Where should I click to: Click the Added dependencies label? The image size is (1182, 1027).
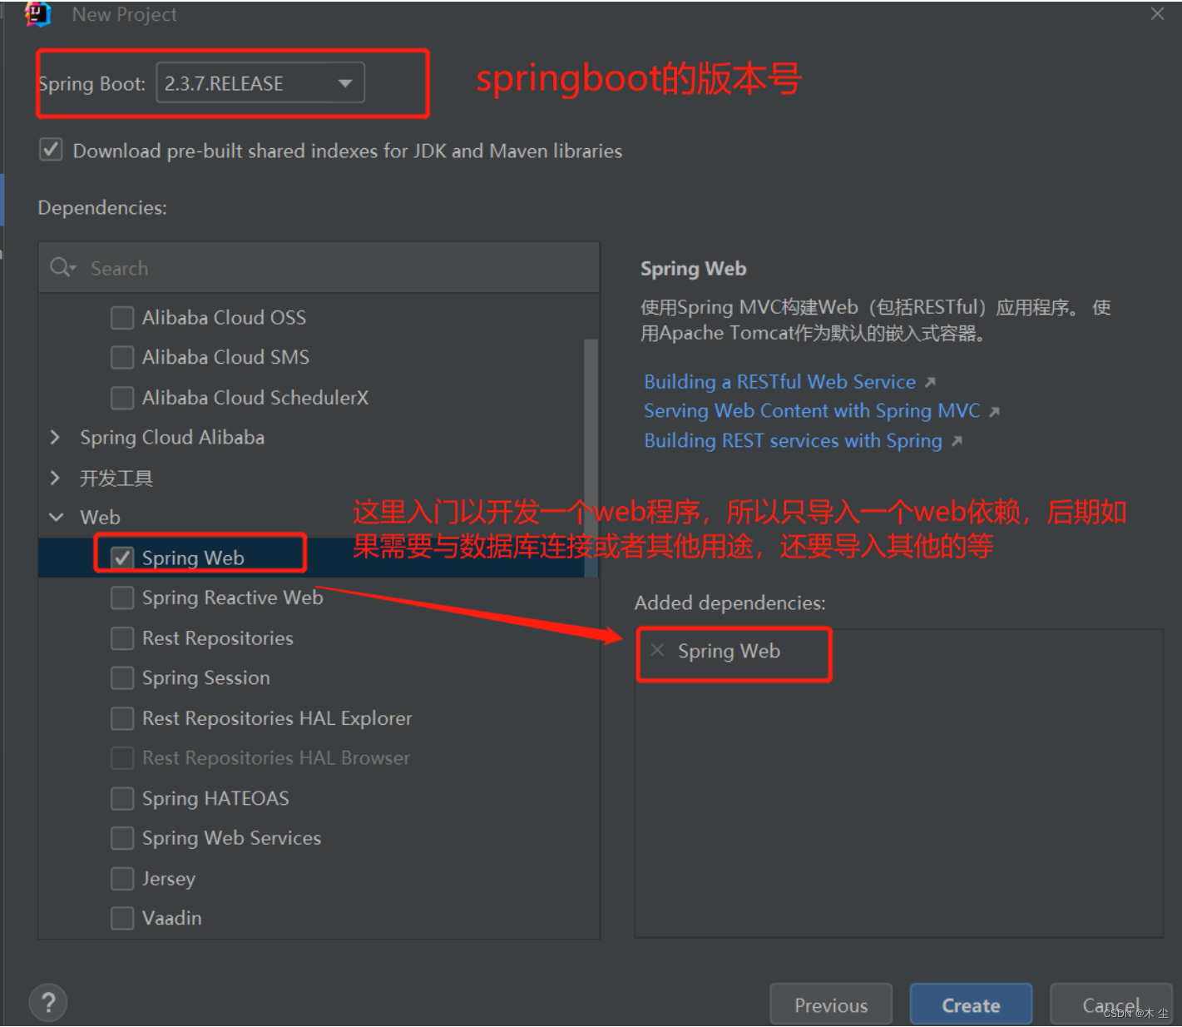[x=730, y=603]
